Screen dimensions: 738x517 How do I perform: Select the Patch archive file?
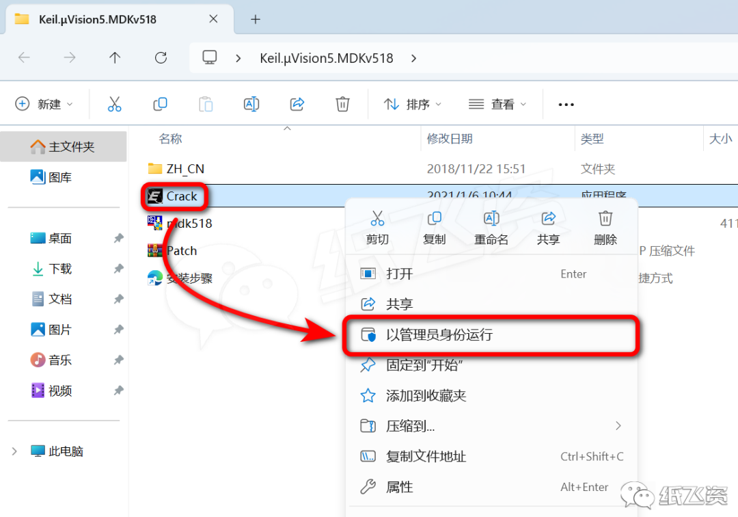[x=172, y=250]
